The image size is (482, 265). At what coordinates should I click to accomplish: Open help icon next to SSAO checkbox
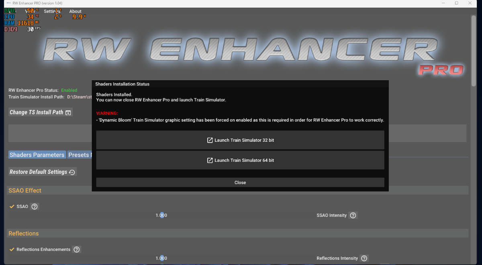pos(35,207)
